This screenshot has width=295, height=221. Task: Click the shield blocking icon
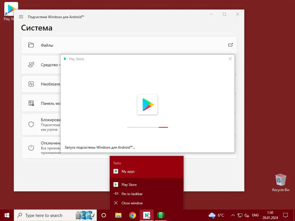[x=31, y=124]
